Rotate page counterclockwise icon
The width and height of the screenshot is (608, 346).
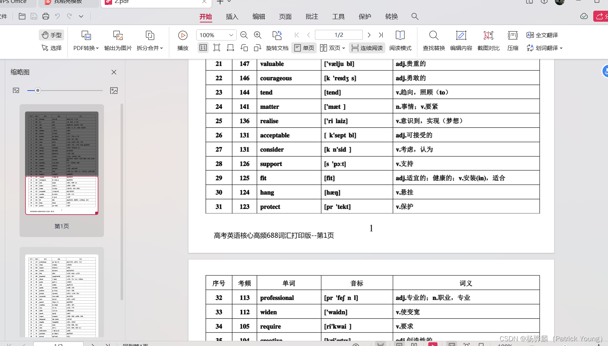[x=244, y=47]
